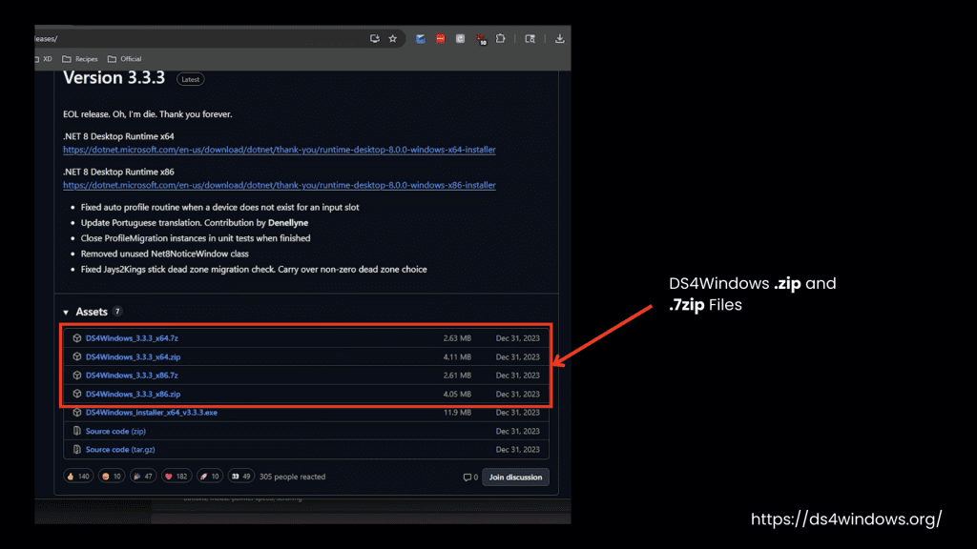
Task: Click contributor name Denellyne
Action: pos(288,223)
